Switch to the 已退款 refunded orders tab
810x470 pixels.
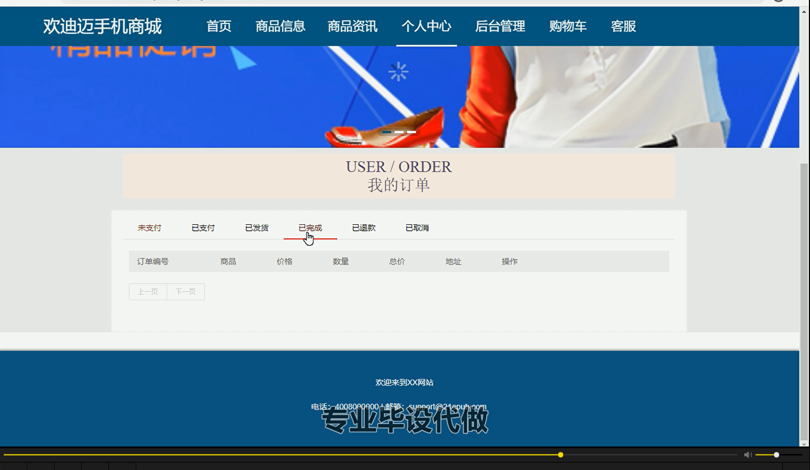pyautogui.click(x=364, y=228)
